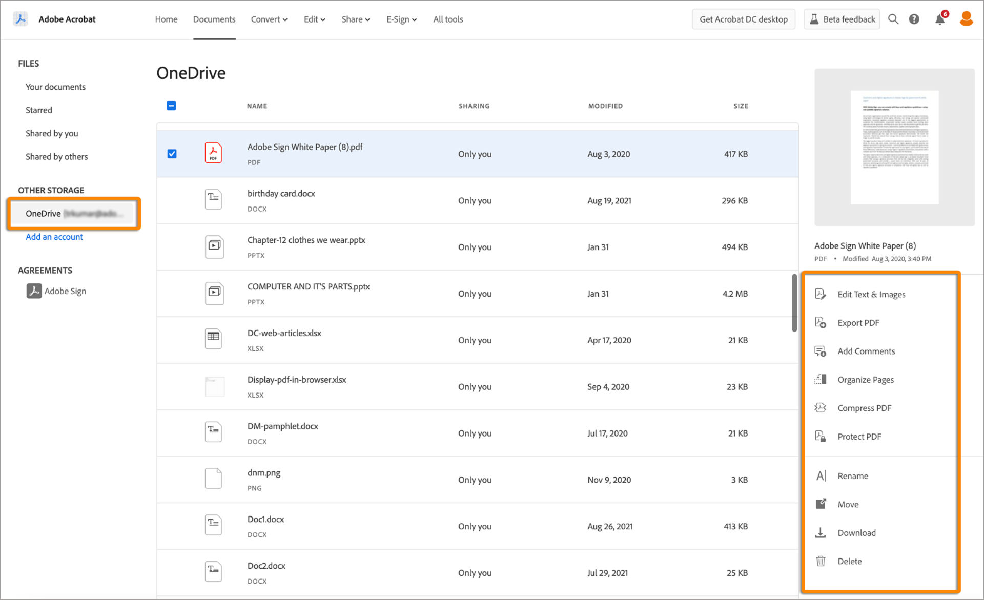Sort by the NAME column header
Viewport: 984px width, 600px height.
click(257, 106)
